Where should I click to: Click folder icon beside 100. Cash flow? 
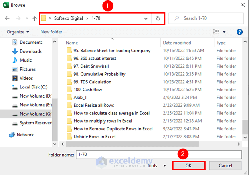69,90
